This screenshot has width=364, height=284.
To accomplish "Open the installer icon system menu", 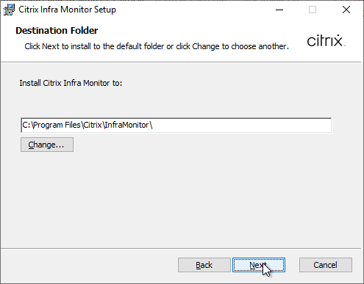I will pos(9,10).
